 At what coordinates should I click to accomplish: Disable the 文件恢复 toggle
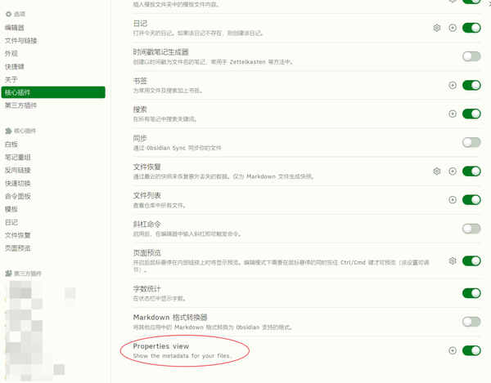pos(471,171)
